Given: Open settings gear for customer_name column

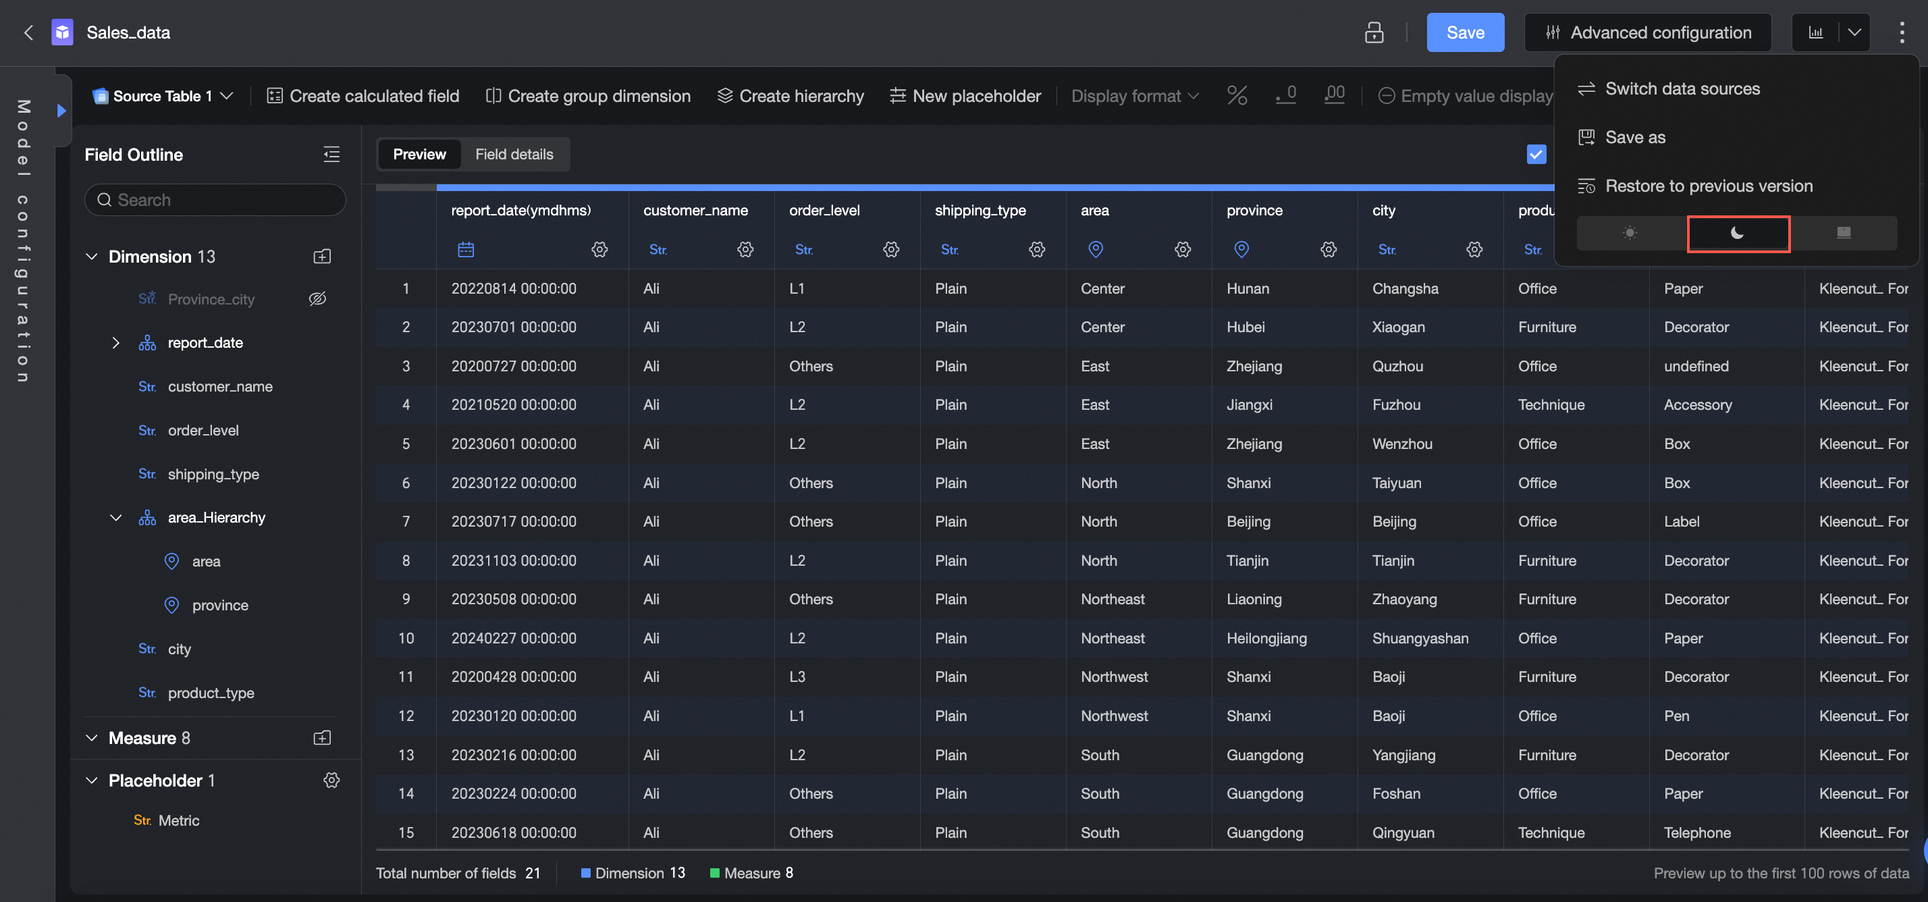Looking at the screenshot, I should [745, 249].
